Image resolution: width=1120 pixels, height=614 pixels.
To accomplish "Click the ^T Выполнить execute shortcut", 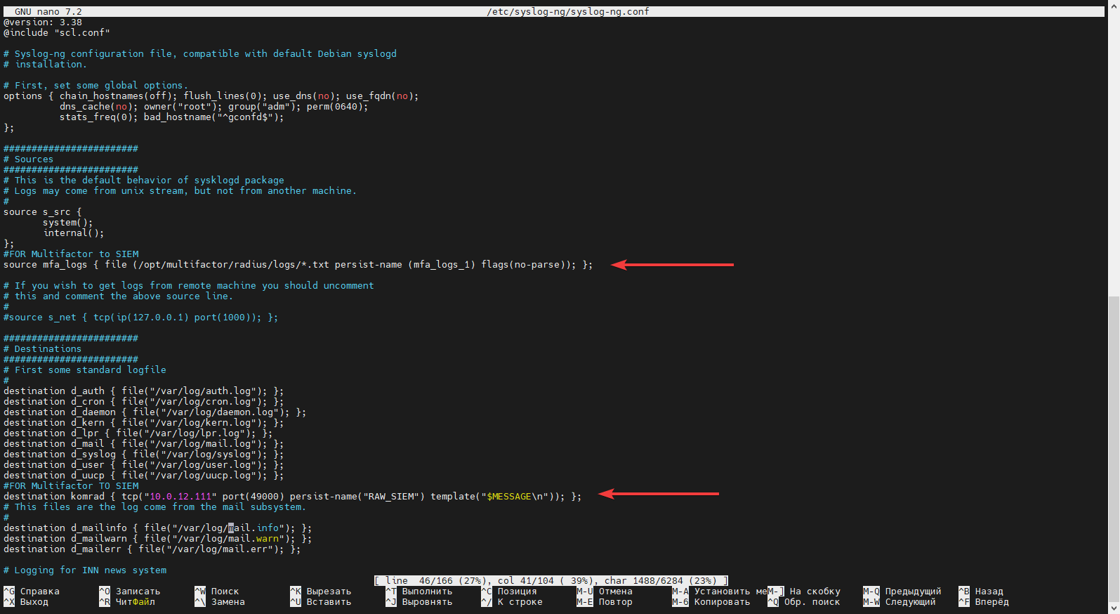I will tap(419, 592).
